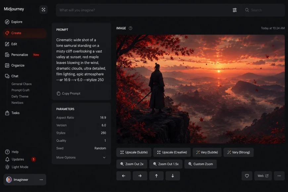Click the Help question mark icon

7,152
